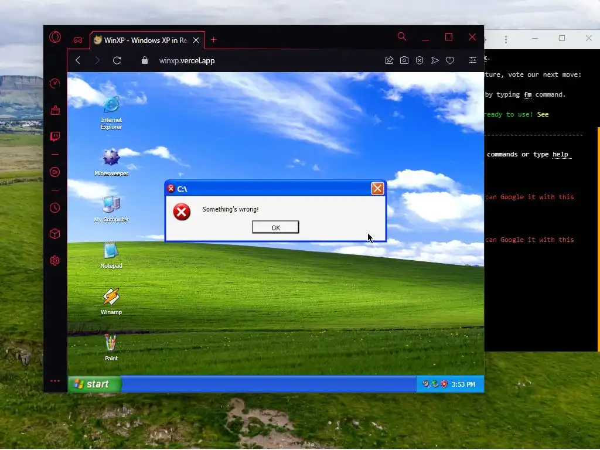Take a snapshot with camera icon
Image resolution: width=600 pixels, height=450 pixels.
point(404,60)
